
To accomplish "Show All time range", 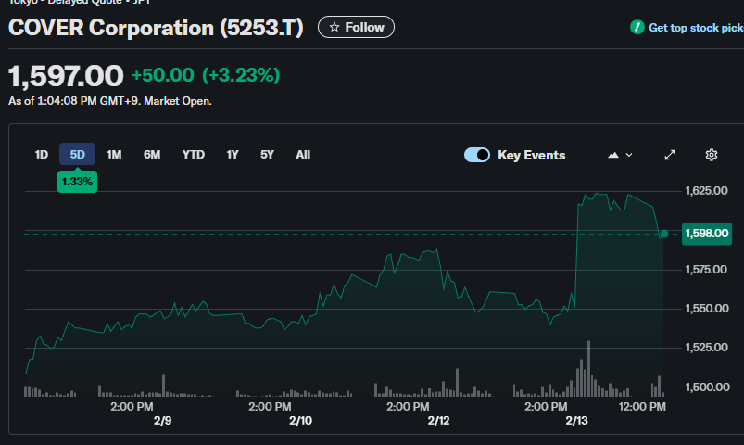I will point(303,154).
